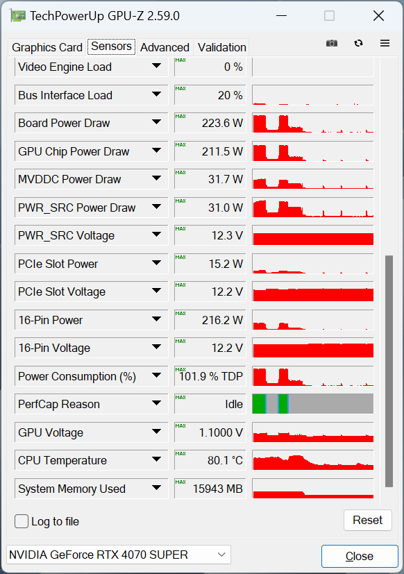
Task: Open PCIe Slot Voltage dropdown arrow
Action: pyautogui.click(x=156, y=291)
